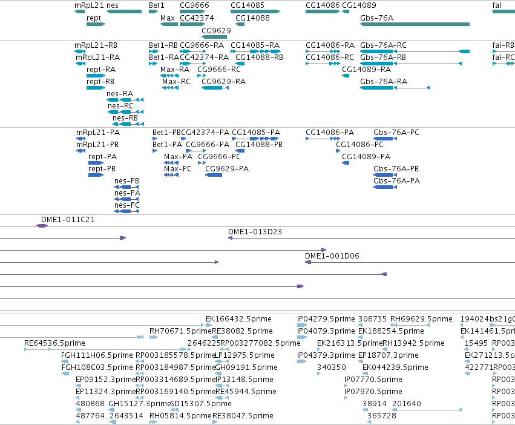Select the Max gene label
The height and width of the screenshot is (425, 515).
point(168,18)
